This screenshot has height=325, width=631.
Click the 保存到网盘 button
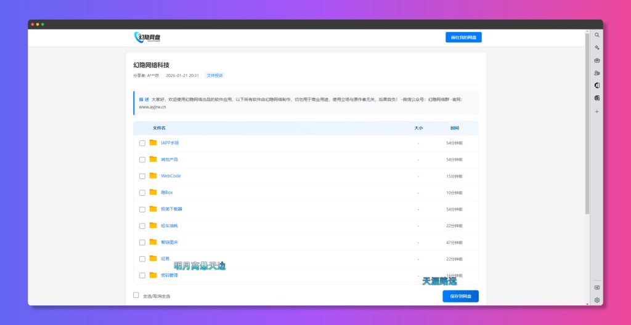click(x=460, y=296)
